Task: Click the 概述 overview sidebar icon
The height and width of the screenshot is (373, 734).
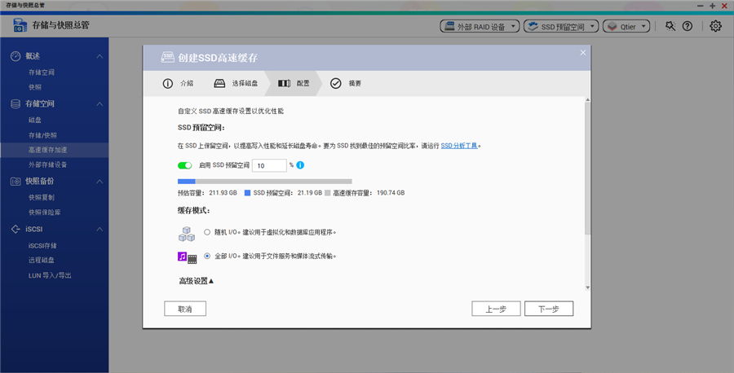Action: 15,56
